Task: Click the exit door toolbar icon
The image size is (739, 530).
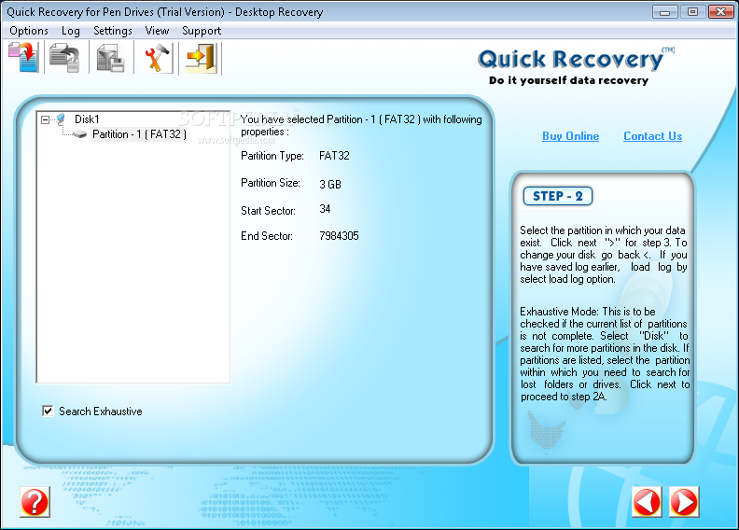Action: (x=202, y=58)
